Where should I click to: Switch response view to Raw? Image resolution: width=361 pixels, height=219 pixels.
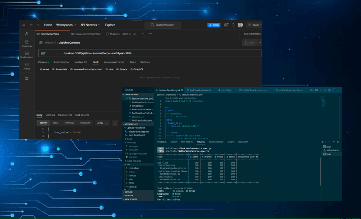(56, 123)
